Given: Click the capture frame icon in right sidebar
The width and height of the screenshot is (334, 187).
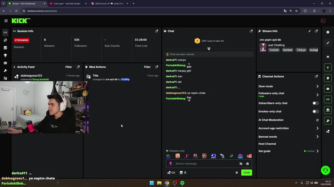Looking at the screenshot, I should click(x=328, y=57).
